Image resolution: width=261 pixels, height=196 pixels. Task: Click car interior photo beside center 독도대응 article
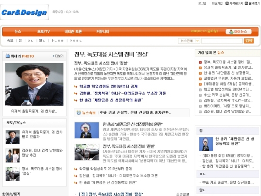coord(87,152)
